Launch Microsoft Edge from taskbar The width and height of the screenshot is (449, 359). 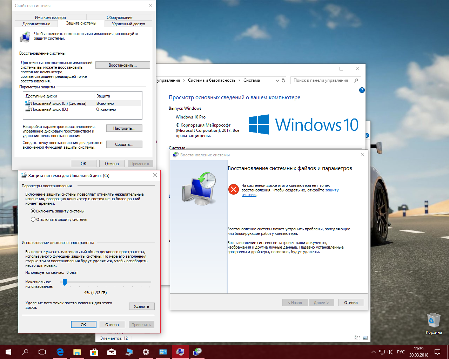[60, 352]
